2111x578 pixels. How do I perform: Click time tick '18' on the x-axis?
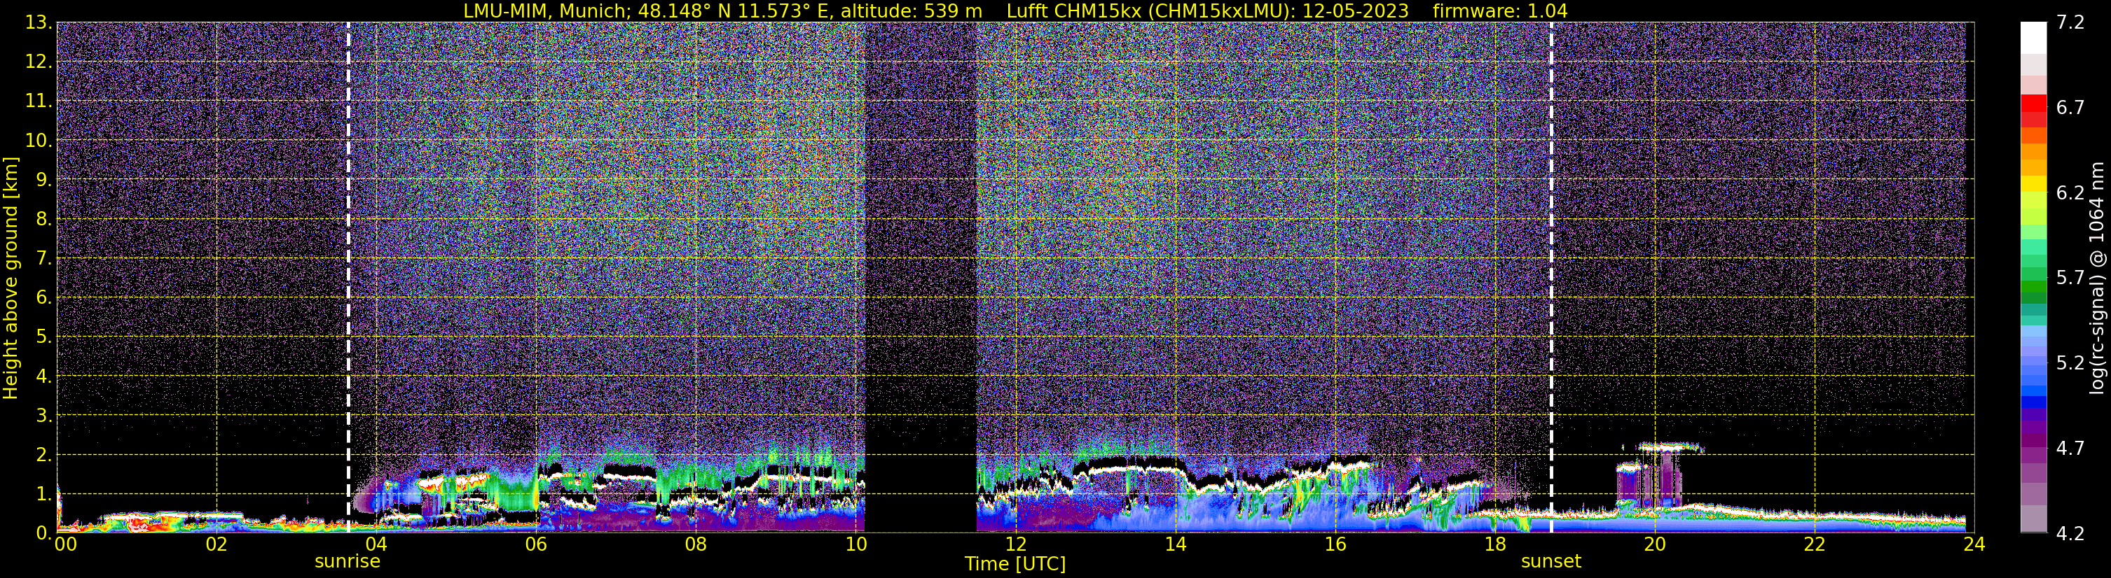point(1494,544)
